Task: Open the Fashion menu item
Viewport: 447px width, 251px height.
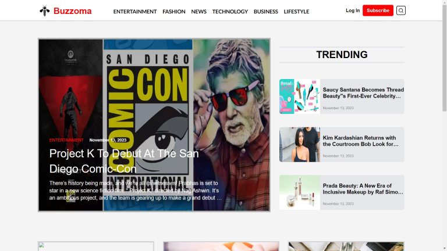Action: coord(174,12)
